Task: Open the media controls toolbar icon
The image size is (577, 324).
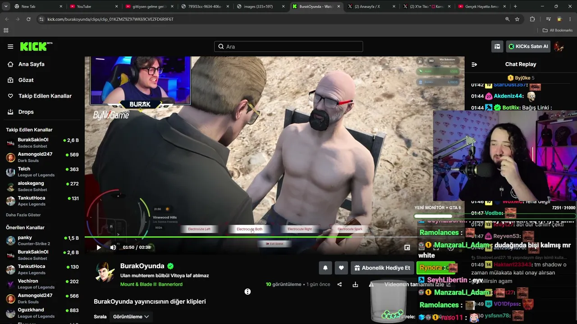Action: 548,19
